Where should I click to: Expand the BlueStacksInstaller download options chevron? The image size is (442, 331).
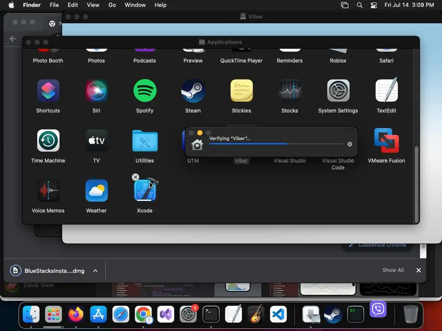click(95, 271)
